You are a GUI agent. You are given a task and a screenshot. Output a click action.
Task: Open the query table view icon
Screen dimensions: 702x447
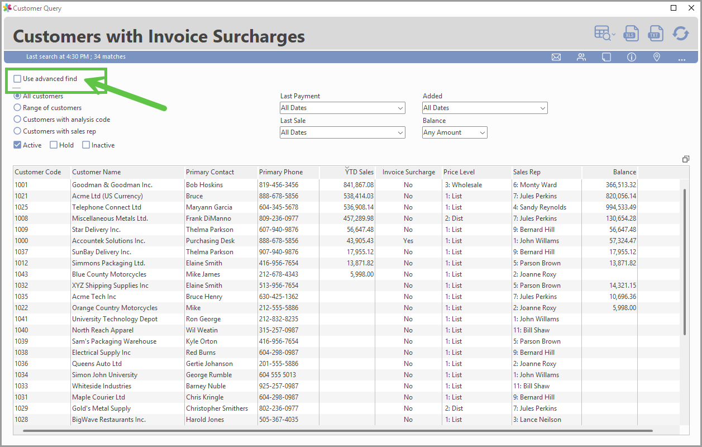(x=603, y=34)
